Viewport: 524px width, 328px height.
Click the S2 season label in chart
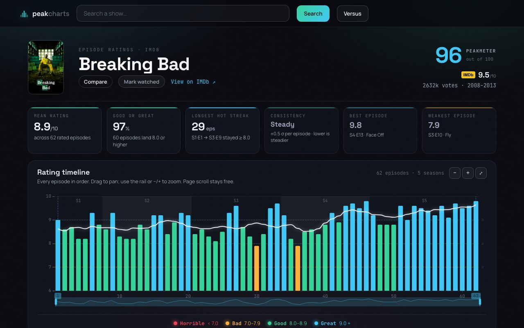147,201
